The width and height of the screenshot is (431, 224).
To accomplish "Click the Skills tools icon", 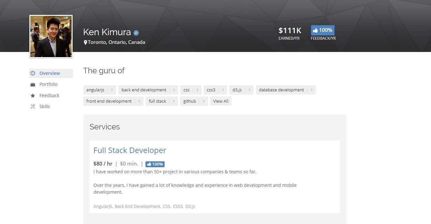I will pyautogui.click(x=33, y=107).
